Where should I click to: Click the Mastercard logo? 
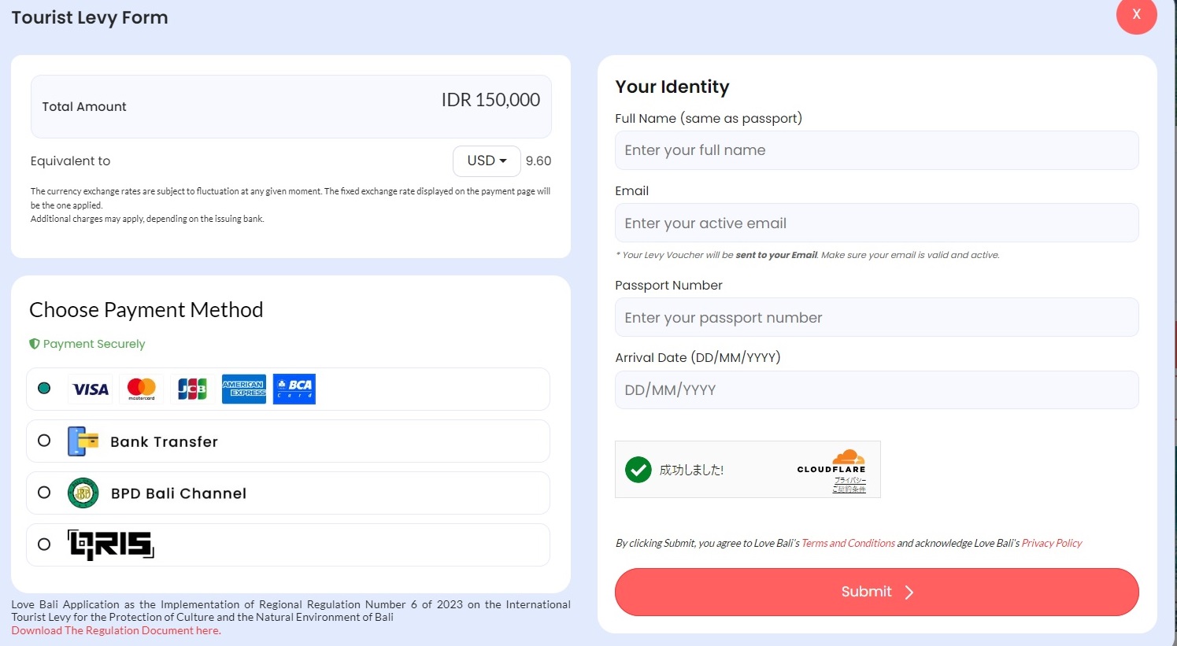click(x=142, y=389)
